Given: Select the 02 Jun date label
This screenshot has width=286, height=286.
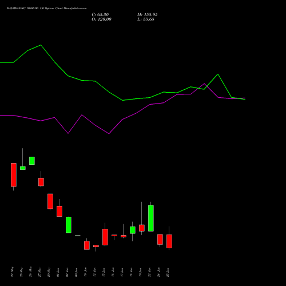Looking at the screenshot, I should [x=67, y=272].
